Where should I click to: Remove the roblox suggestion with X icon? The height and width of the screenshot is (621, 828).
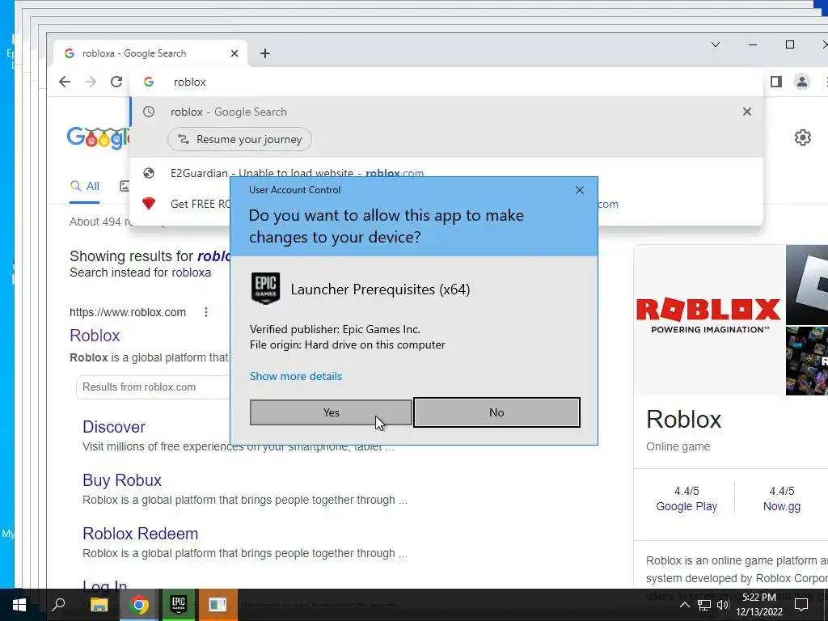point(746,112)
